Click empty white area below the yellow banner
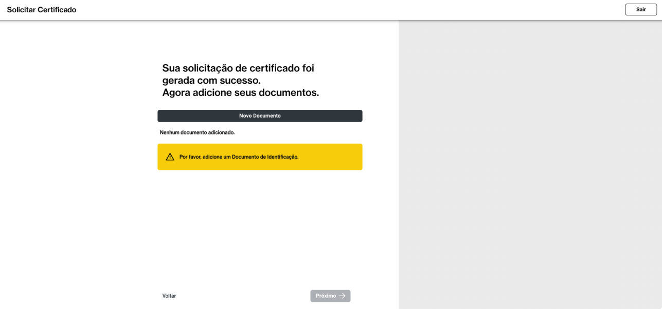The image size is (662, 309). (260, 226)
